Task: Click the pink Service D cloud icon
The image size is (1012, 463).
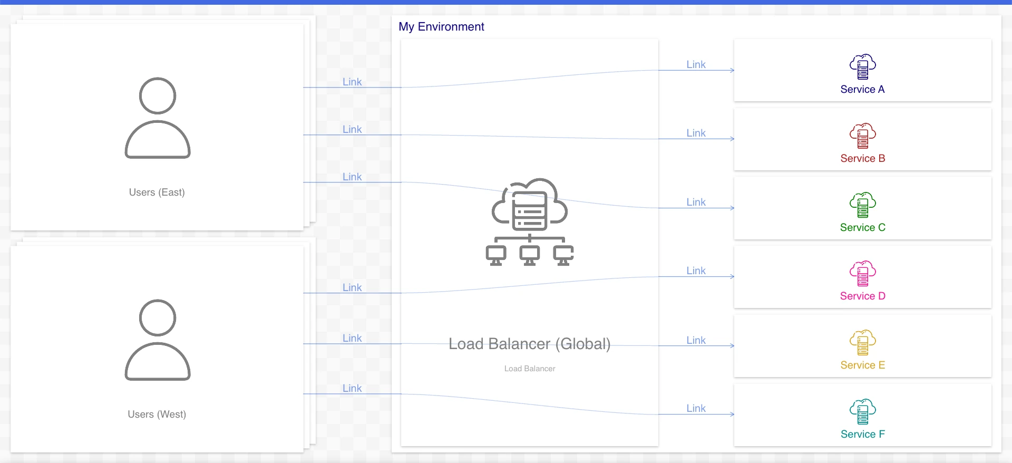Action: click(862, 274)
